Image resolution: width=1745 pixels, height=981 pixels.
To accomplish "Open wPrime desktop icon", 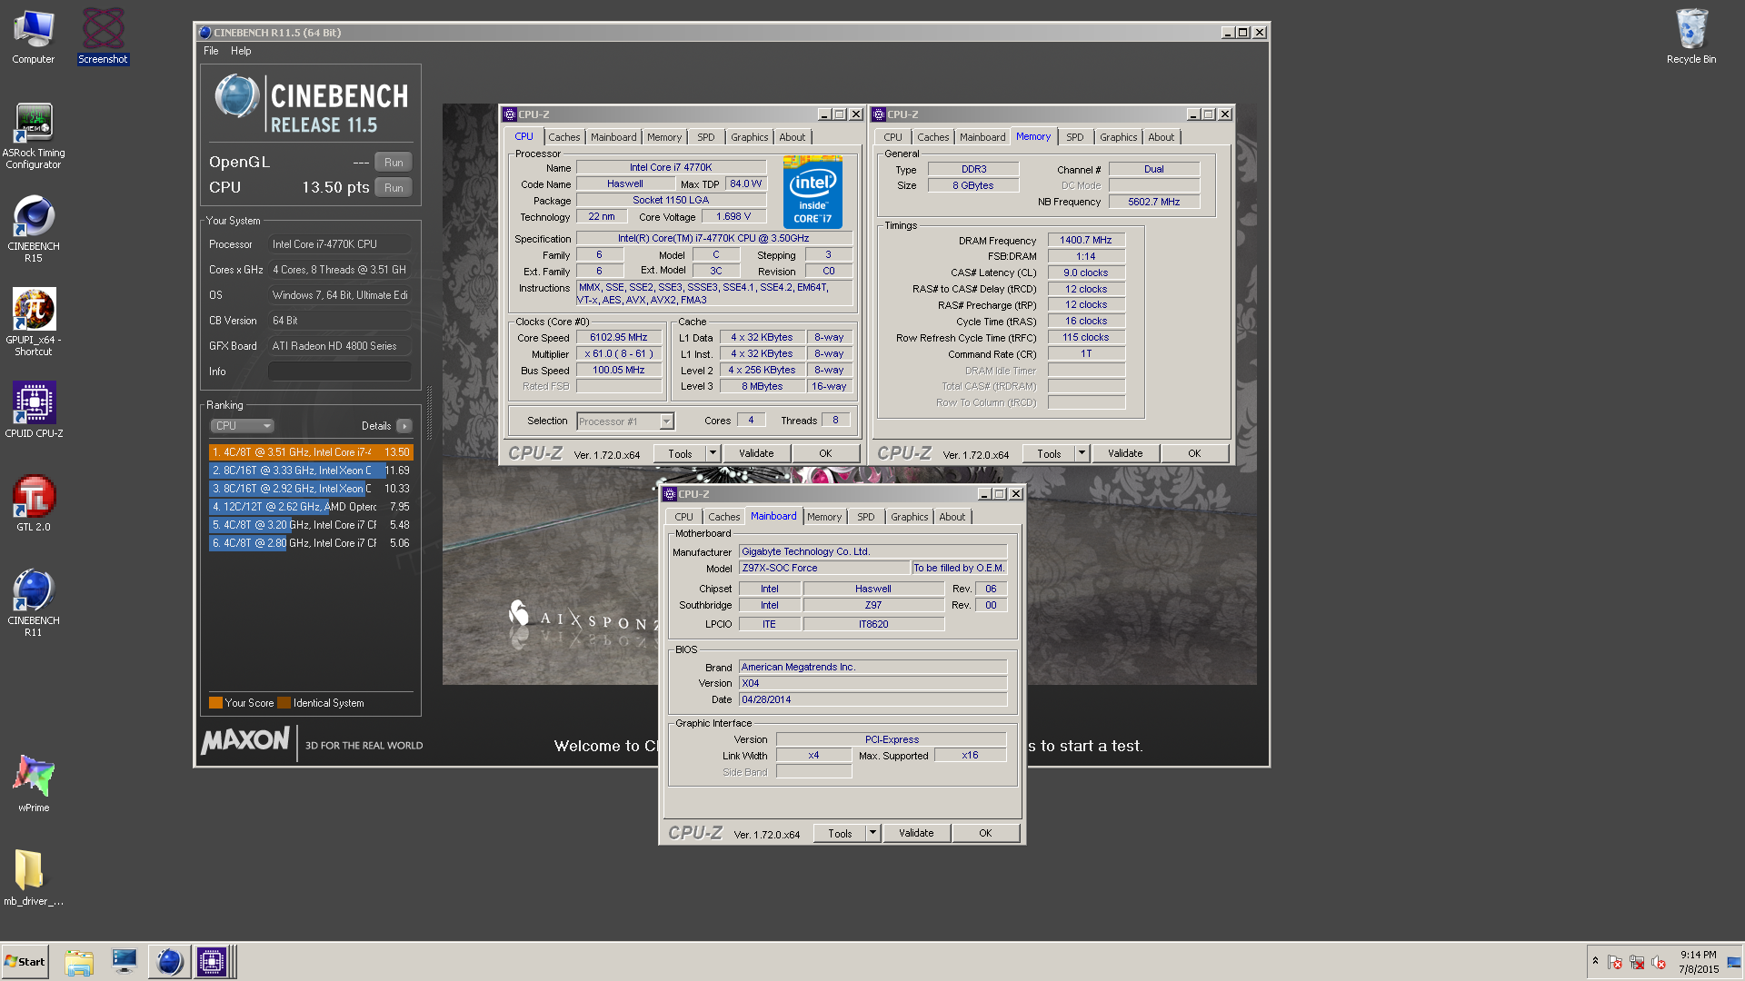I will click(34, 783).
